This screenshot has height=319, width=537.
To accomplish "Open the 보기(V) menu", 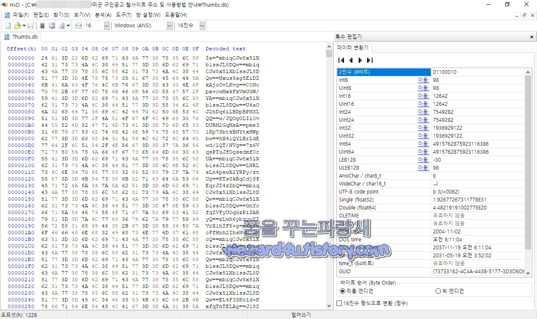I will [82, 15].
